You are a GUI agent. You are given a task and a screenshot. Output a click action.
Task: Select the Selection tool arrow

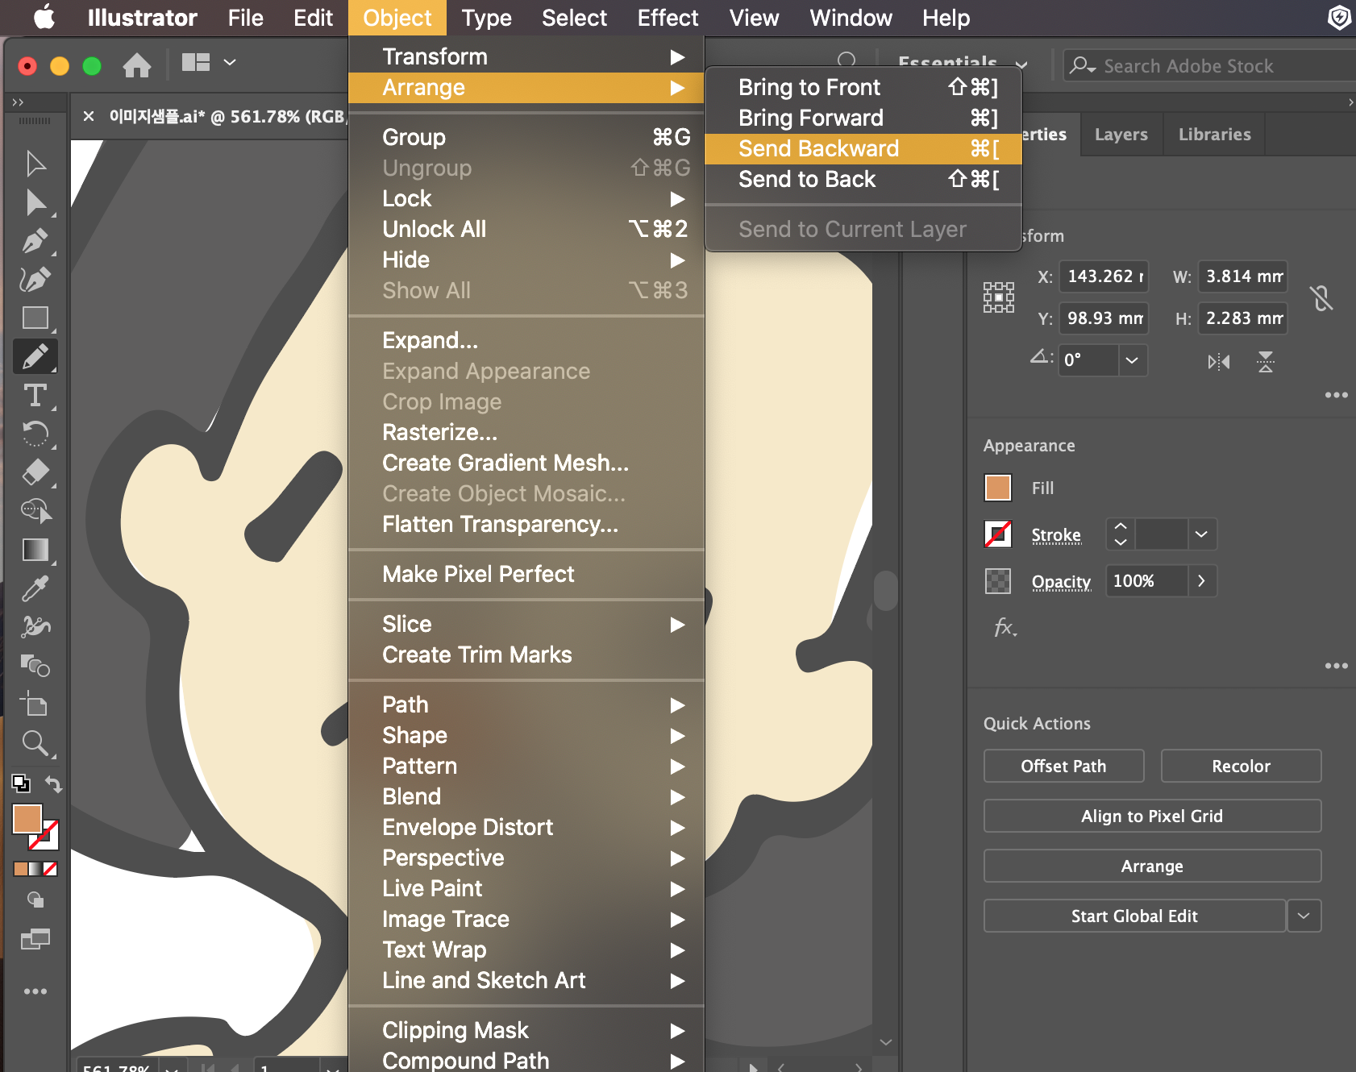35,164
